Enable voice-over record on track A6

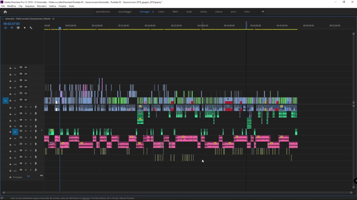36,137
